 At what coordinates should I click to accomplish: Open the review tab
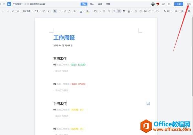click(x=100, y=4)
